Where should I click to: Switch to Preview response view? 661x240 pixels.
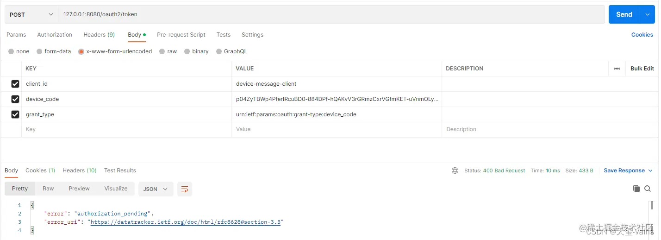pos(79,189)
